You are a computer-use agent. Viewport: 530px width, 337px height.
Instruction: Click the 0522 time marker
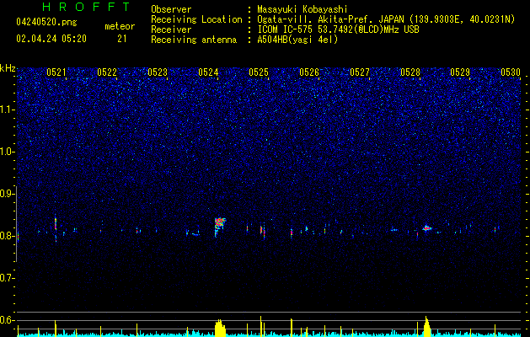107,72
